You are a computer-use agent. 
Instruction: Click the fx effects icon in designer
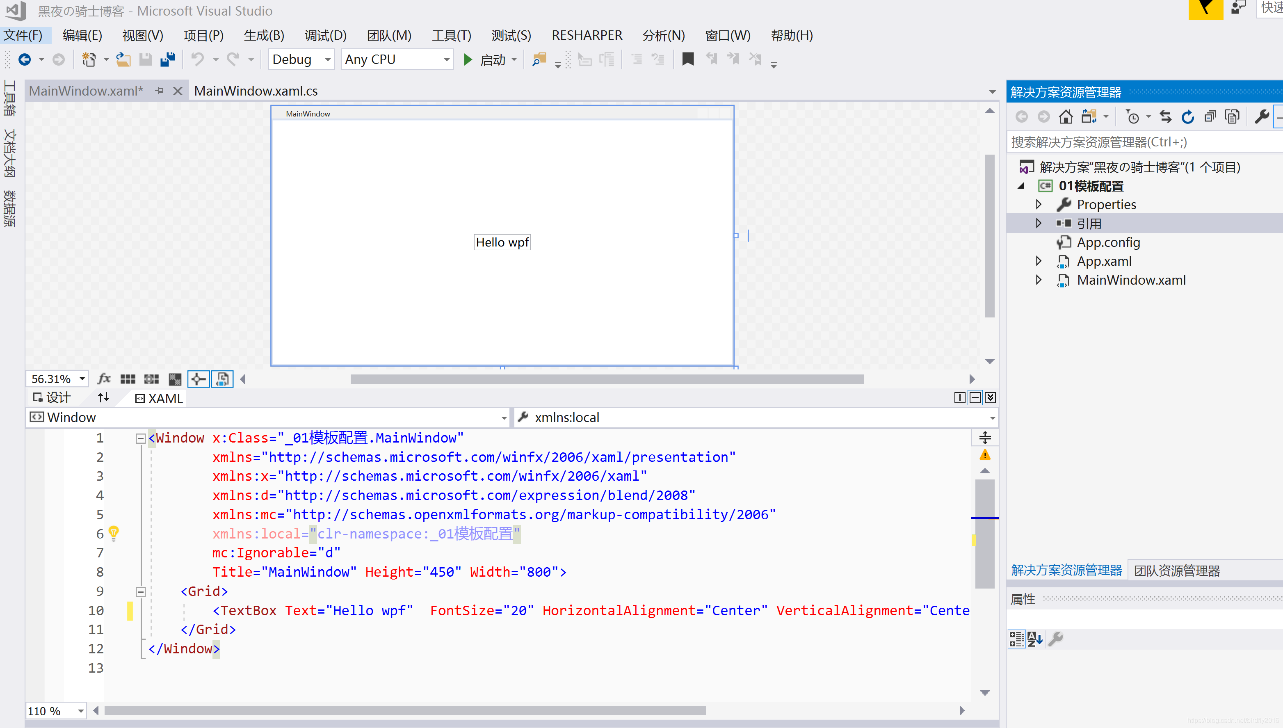click(x=103, y=379)
